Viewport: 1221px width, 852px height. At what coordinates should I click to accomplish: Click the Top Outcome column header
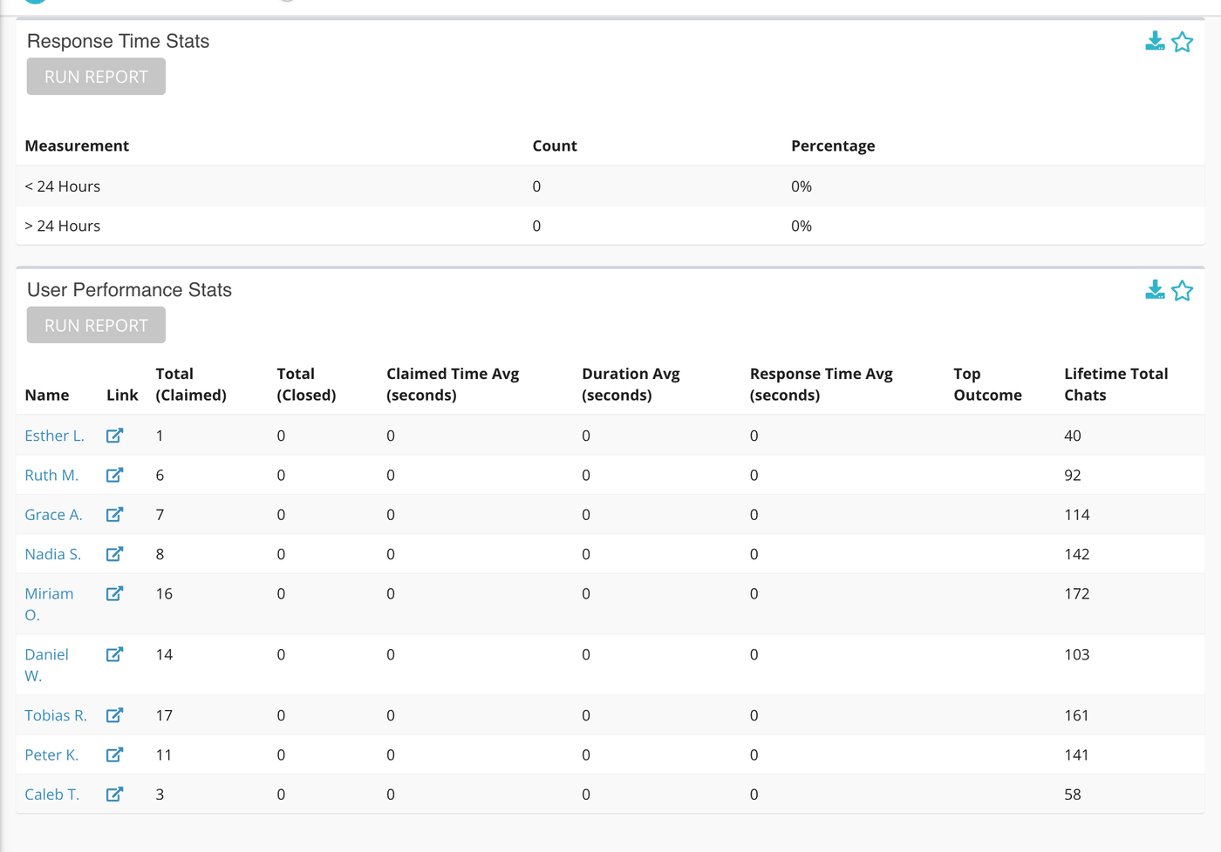987,384
